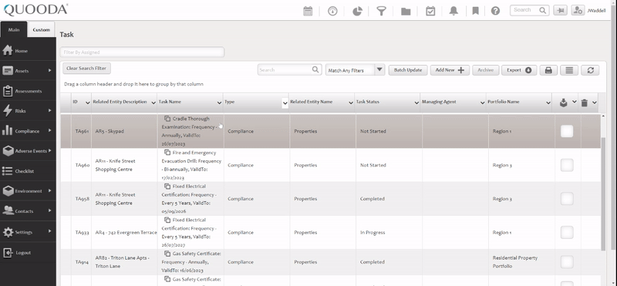Image resolution: width=617 pixels, height=286 pixels.
Task: Click the refresh icon button
Action: 590,70
